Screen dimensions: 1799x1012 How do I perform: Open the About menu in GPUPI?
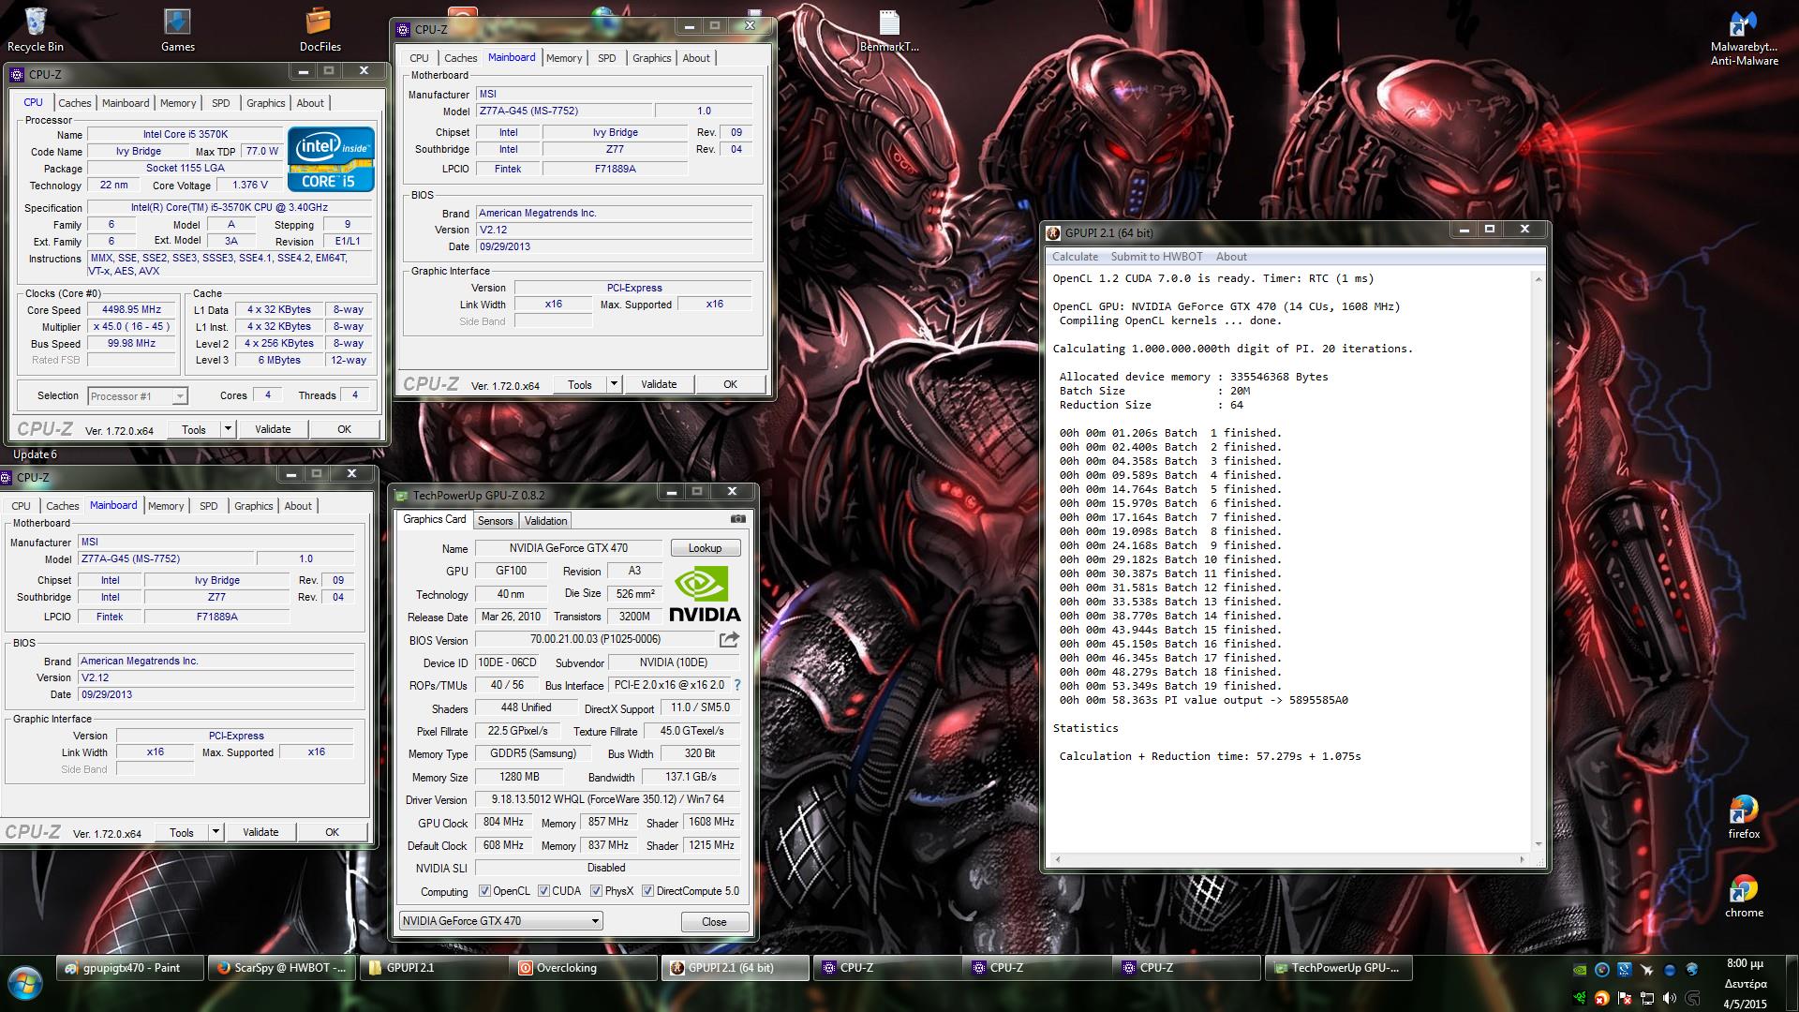tap(1231, 257)
